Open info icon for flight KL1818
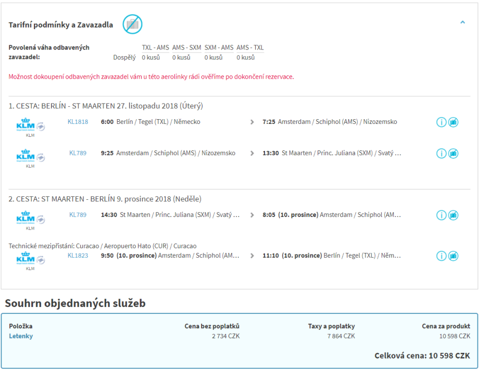 coord(442,122)
